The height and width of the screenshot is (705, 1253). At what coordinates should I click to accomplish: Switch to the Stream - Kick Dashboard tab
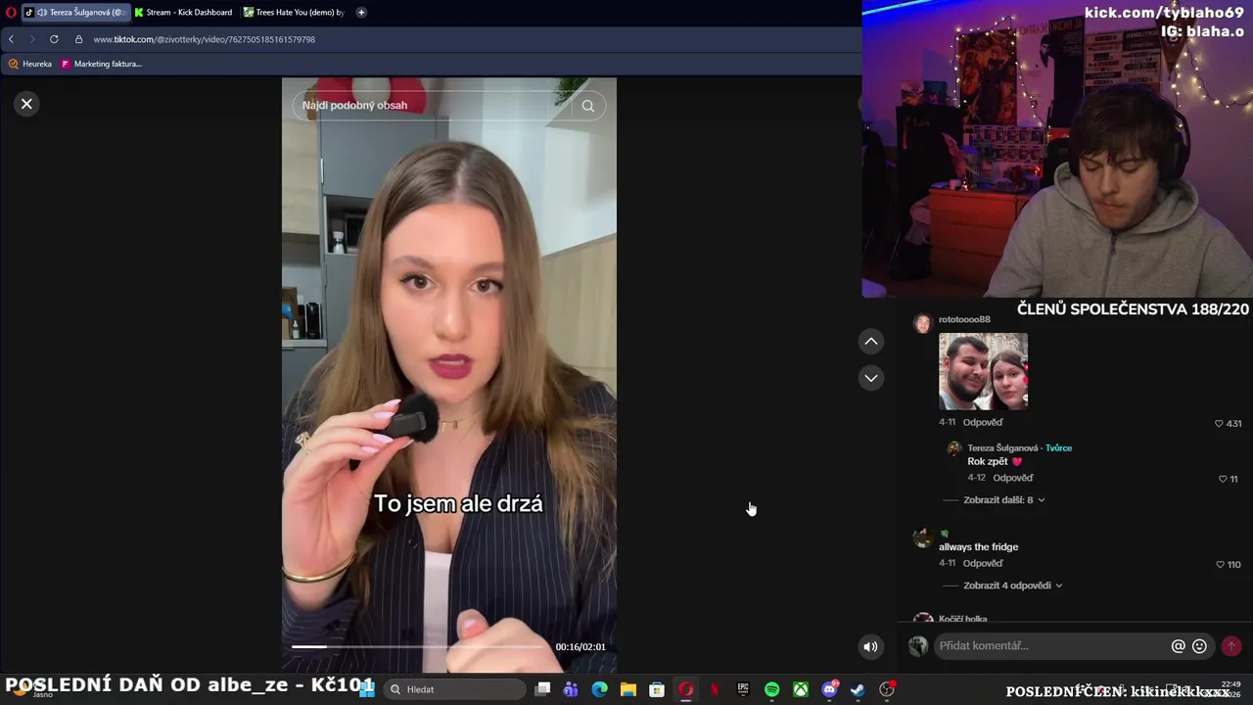[183, 13]
